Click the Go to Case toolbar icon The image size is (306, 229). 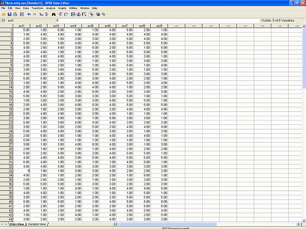[41, 14]
